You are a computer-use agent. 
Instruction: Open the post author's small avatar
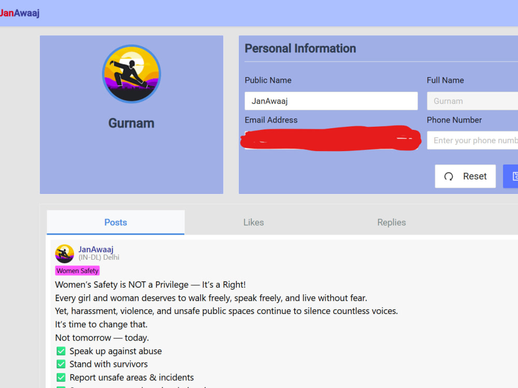pyautogui.click(x=64, y=253)
